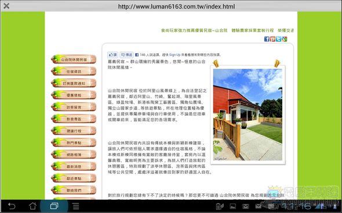Open the 住宿資訊 menu button
342x213 pixels.
coord(74,71)
